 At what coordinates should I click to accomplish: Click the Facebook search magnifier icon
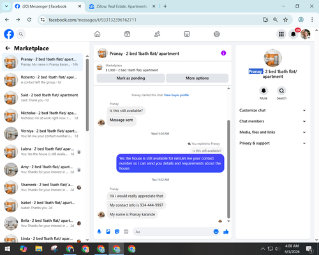[21, 34]
